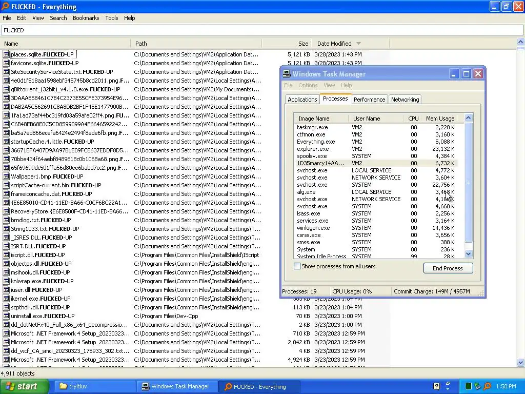Switch to the Performance tab
This screenshot has width=525, height=394.
[x=369, y=100]
